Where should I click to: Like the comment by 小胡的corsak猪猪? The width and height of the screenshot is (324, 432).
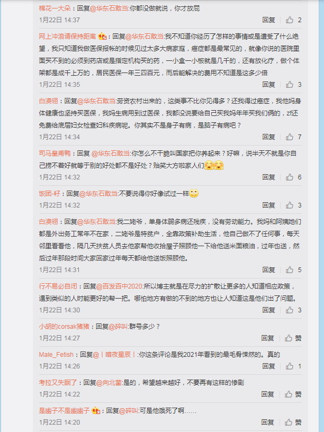[x=293, y=338]
